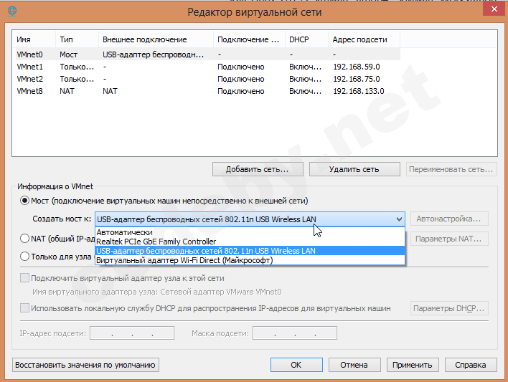Open Параметры NAT button
Screen dimensions: 508x382
(x=449, y=239)
